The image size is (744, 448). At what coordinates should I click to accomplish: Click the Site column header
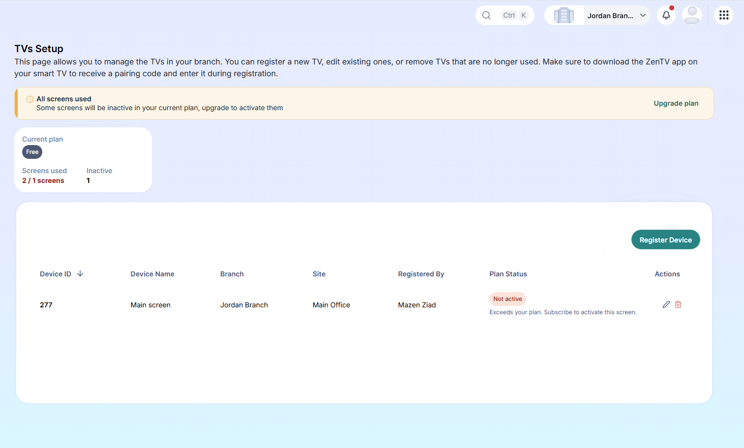pyautogui.click(x=319, y=274)
